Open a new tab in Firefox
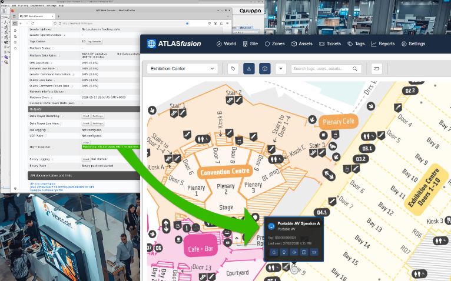 (x=59, y=16)
